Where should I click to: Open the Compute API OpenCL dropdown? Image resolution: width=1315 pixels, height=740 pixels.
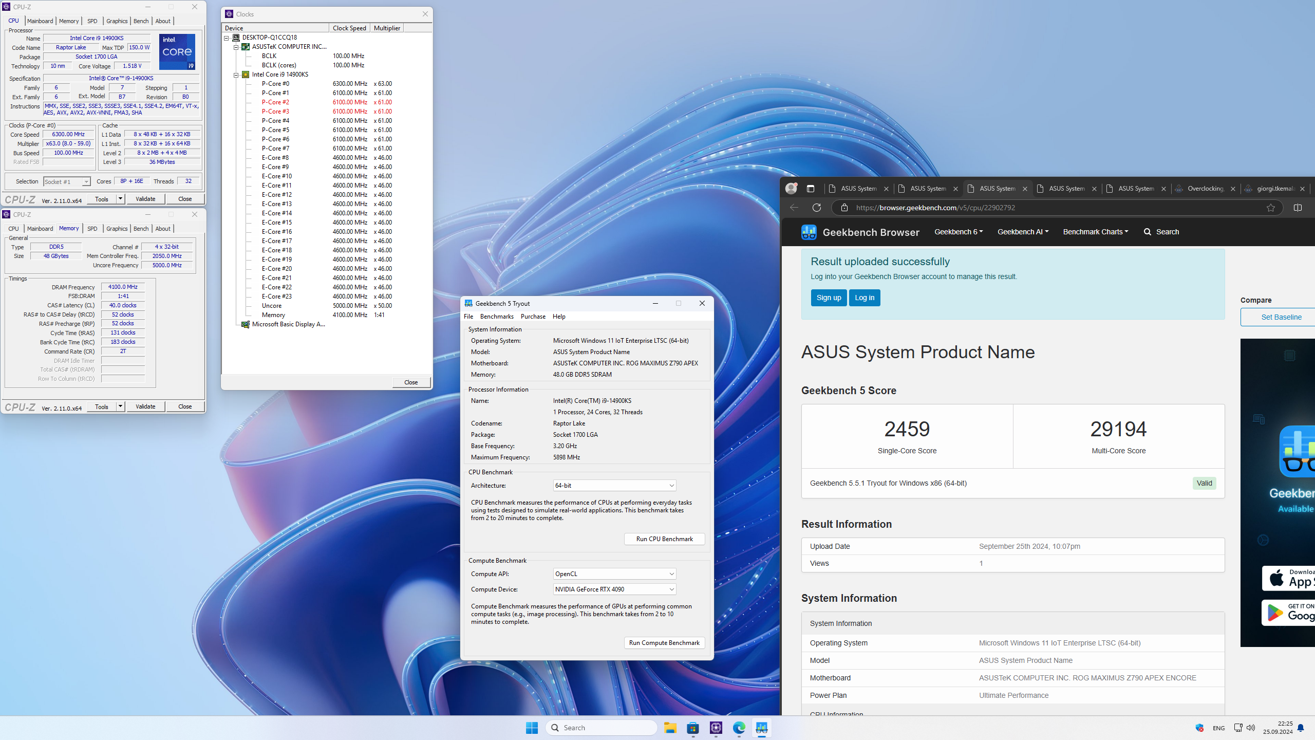click(614, 574)
